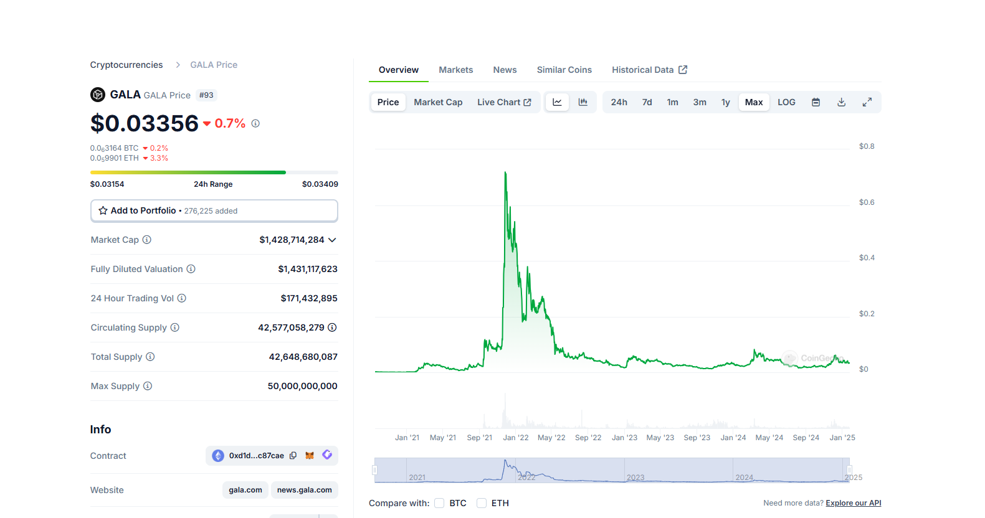The width and height of the screenshot is (985, 518).
Task: Show Market Cap info tooltip icon
Action: [x=147, y=240]
